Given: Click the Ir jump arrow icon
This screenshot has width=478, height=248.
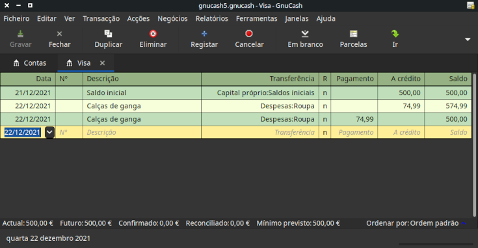Looking at the screenshot, I should 395,34.
